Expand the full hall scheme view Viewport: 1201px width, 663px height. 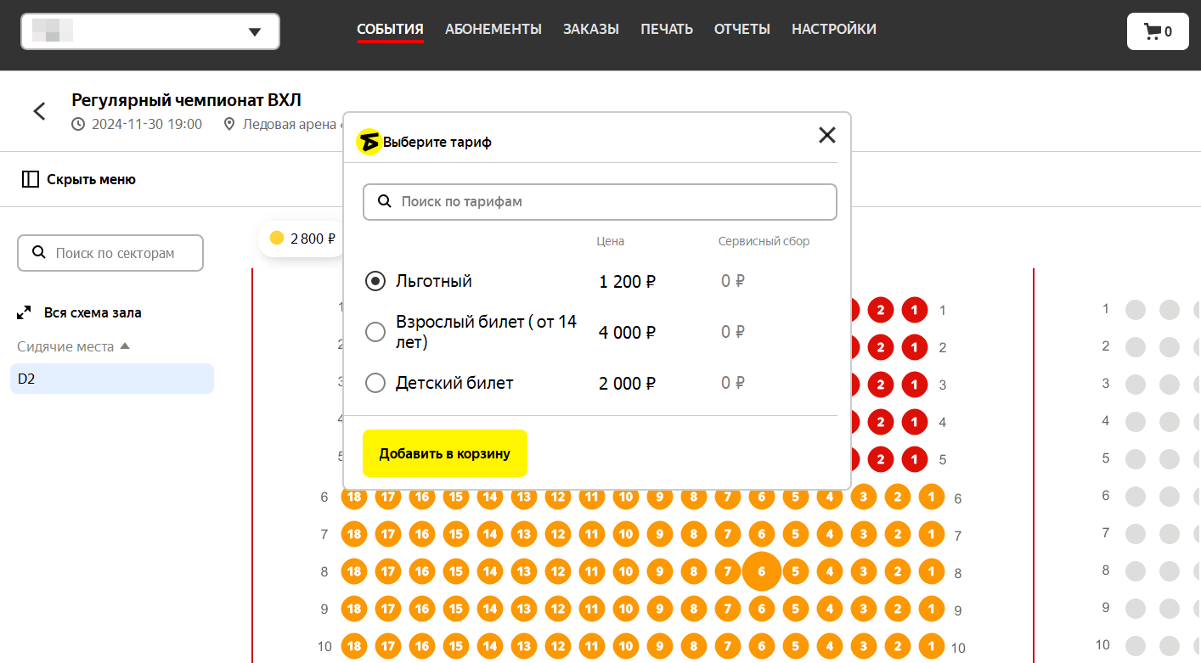[25, 312]
